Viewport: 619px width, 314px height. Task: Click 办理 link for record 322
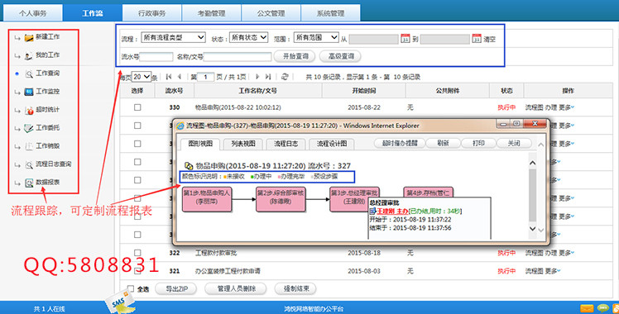(x=551, y=253)
